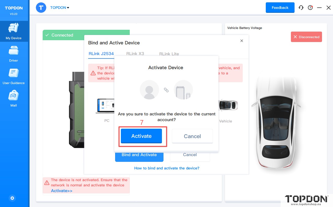Image resolution: width=333 pixels, height=207 pixels.
Task: Click the warning icon by device not activated
Action: pos(47,182)
